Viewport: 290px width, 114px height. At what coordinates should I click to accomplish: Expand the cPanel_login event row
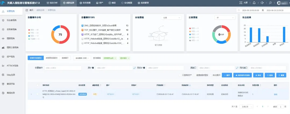[x=31, y=94]
